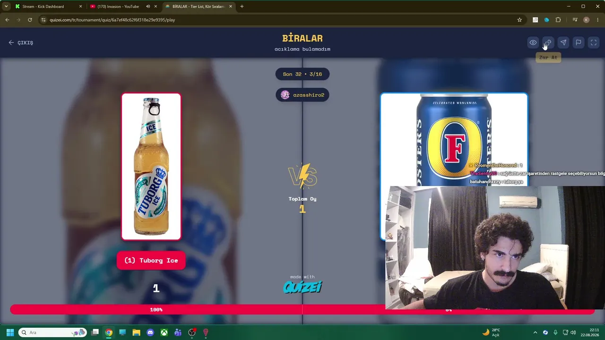Pick the Foster's can image

pyautogui.click(x=454, y=139)
